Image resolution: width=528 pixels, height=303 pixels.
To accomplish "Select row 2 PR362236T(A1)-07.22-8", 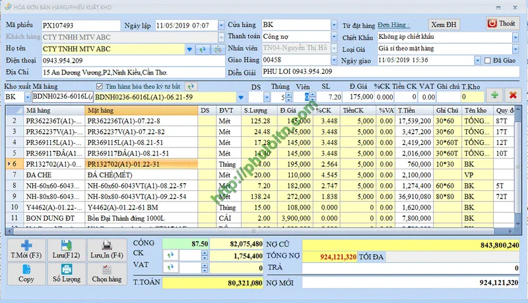I will click(259, 121).
